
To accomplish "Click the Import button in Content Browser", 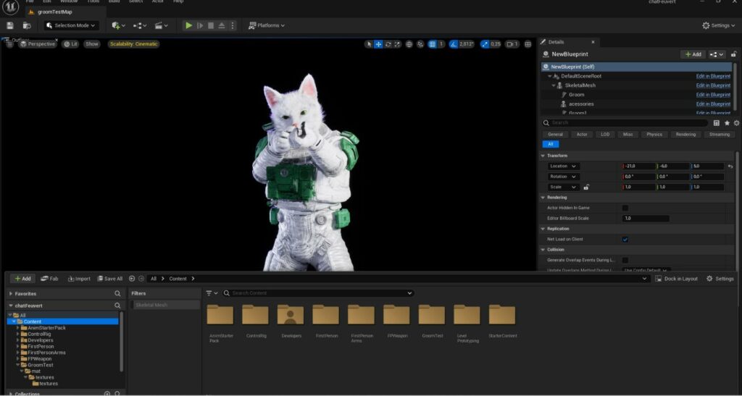I will [79, 279].
